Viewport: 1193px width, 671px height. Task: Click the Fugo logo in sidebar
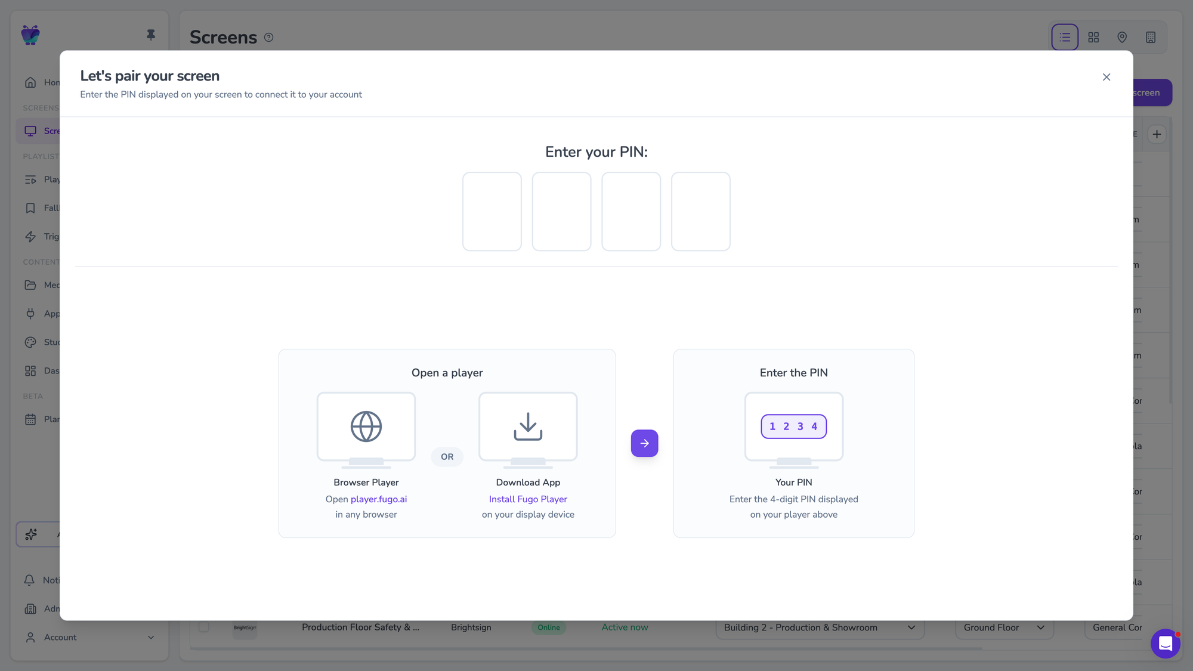point(30,35)
